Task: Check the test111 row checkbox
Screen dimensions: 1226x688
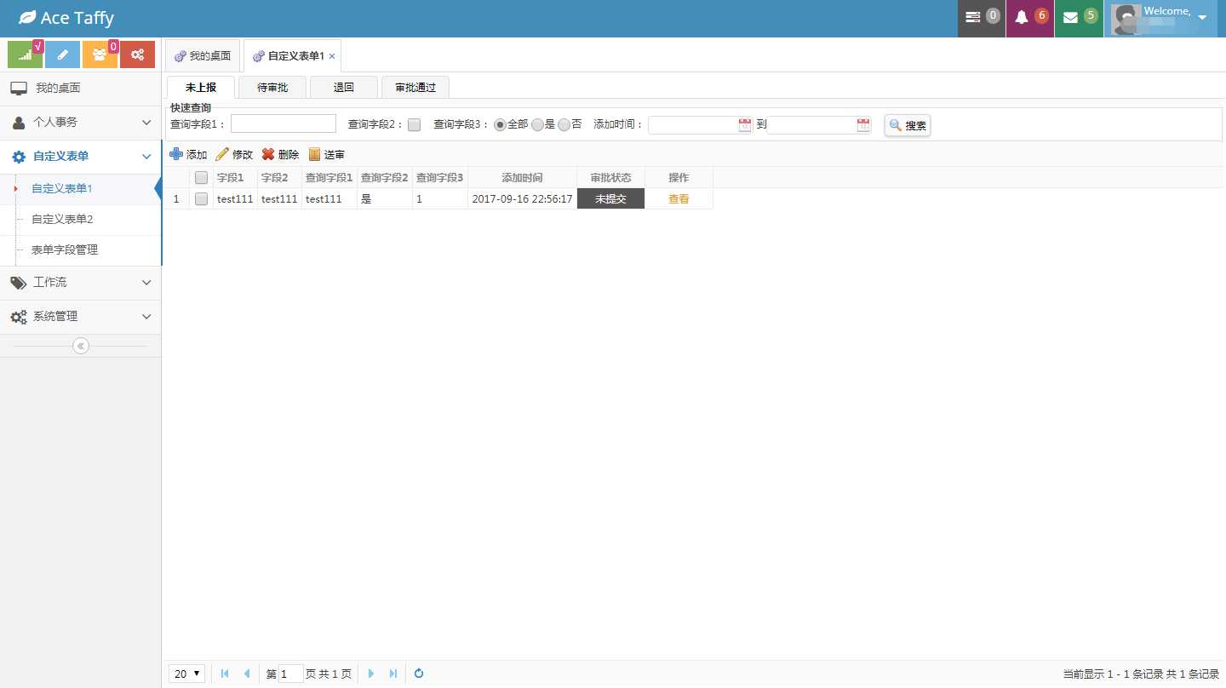Action: [201, 199]
